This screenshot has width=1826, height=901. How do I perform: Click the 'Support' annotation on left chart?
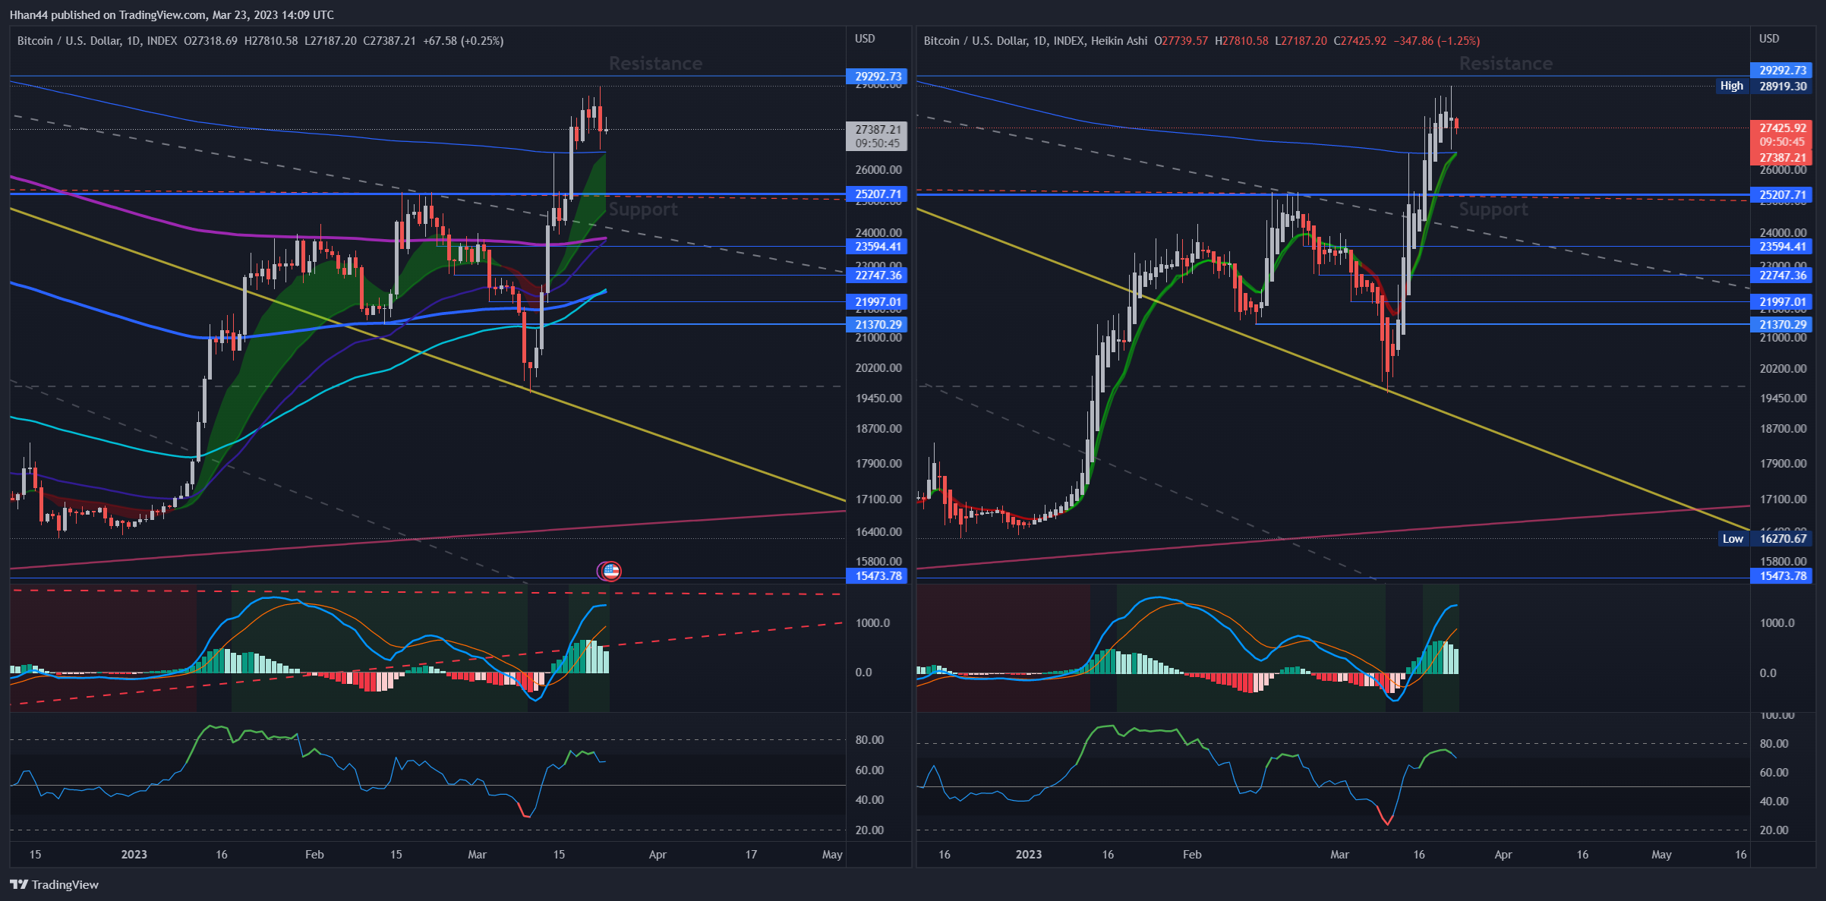coord(643,209)
